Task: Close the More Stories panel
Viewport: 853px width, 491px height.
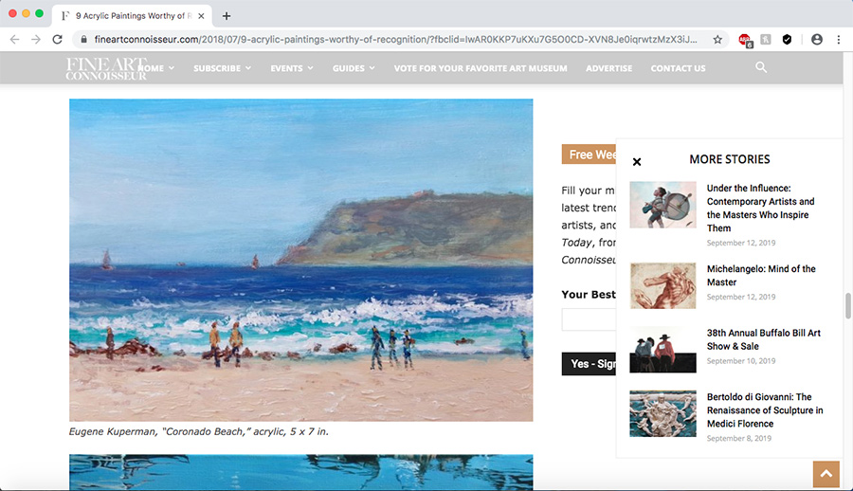Action: click(637, 162)
